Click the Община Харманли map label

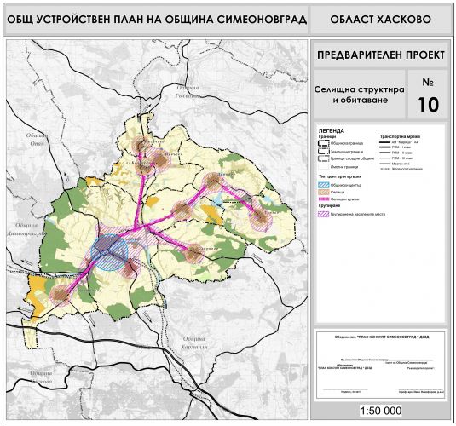click(194, 343)
